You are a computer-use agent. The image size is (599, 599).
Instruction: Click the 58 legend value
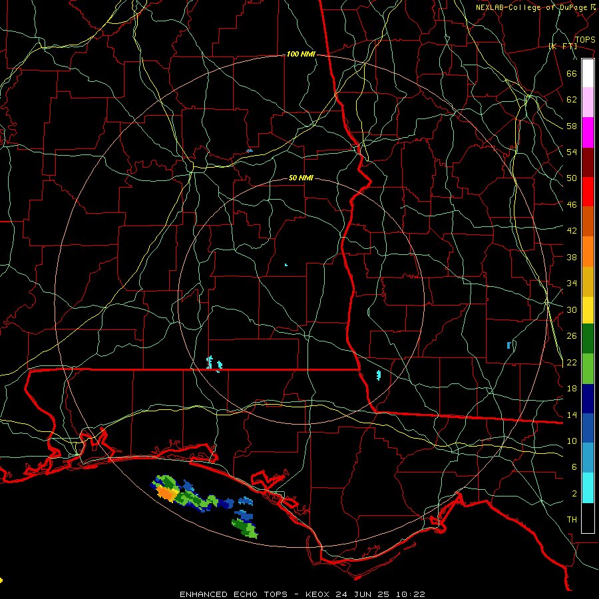[572, 126]
